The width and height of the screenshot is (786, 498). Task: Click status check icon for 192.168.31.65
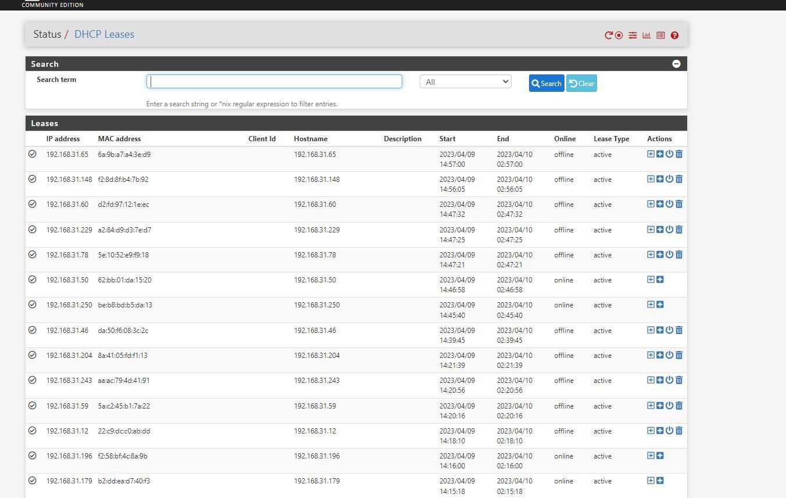[33, 154]
